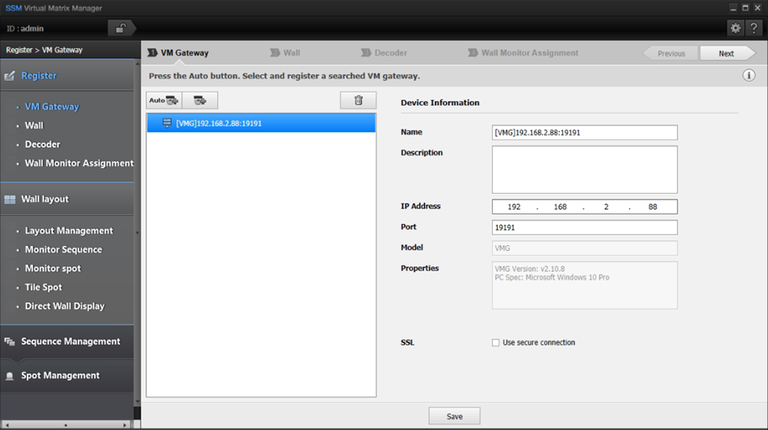The height and width of the screenshot is (430, 768).
Task: Click the last IP octet 88
Action: [653, 207]
